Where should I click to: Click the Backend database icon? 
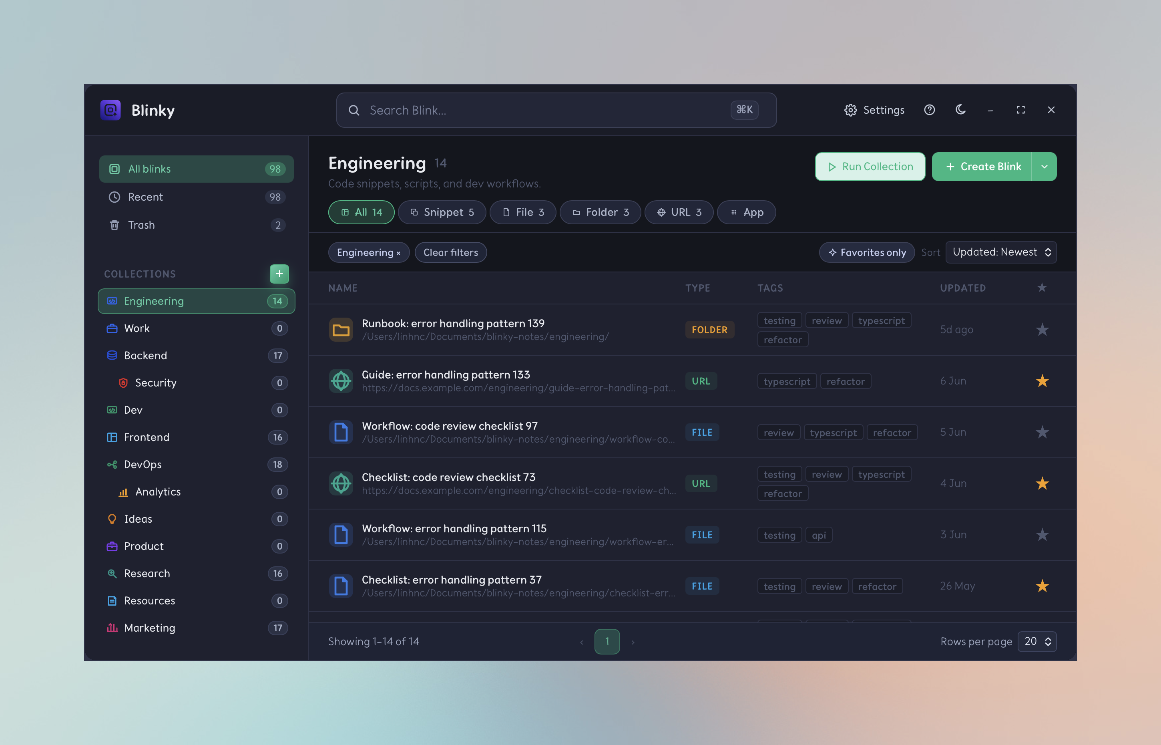tap(112, 356)
